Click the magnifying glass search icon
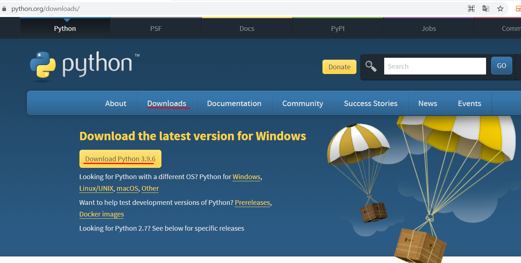Screen dimensions: 521x263 coord(371,66)
